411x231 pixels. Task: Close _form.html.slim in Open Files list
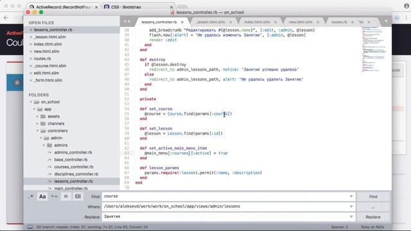click(31, 80)
